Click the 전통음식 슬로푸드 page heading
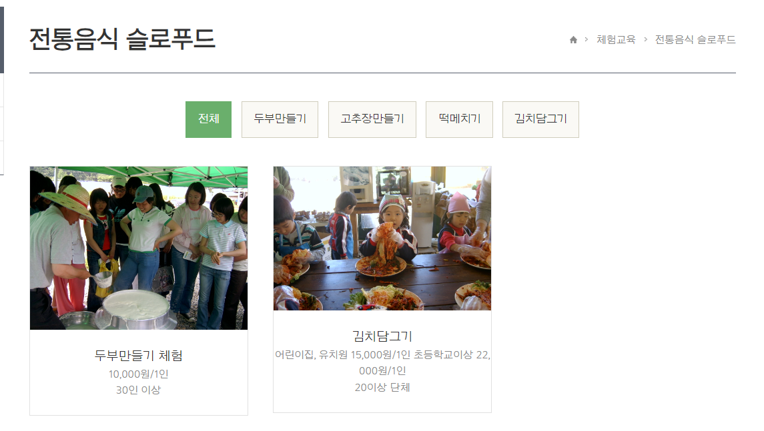This screenshot has width=764, height=431. (122, 39)
